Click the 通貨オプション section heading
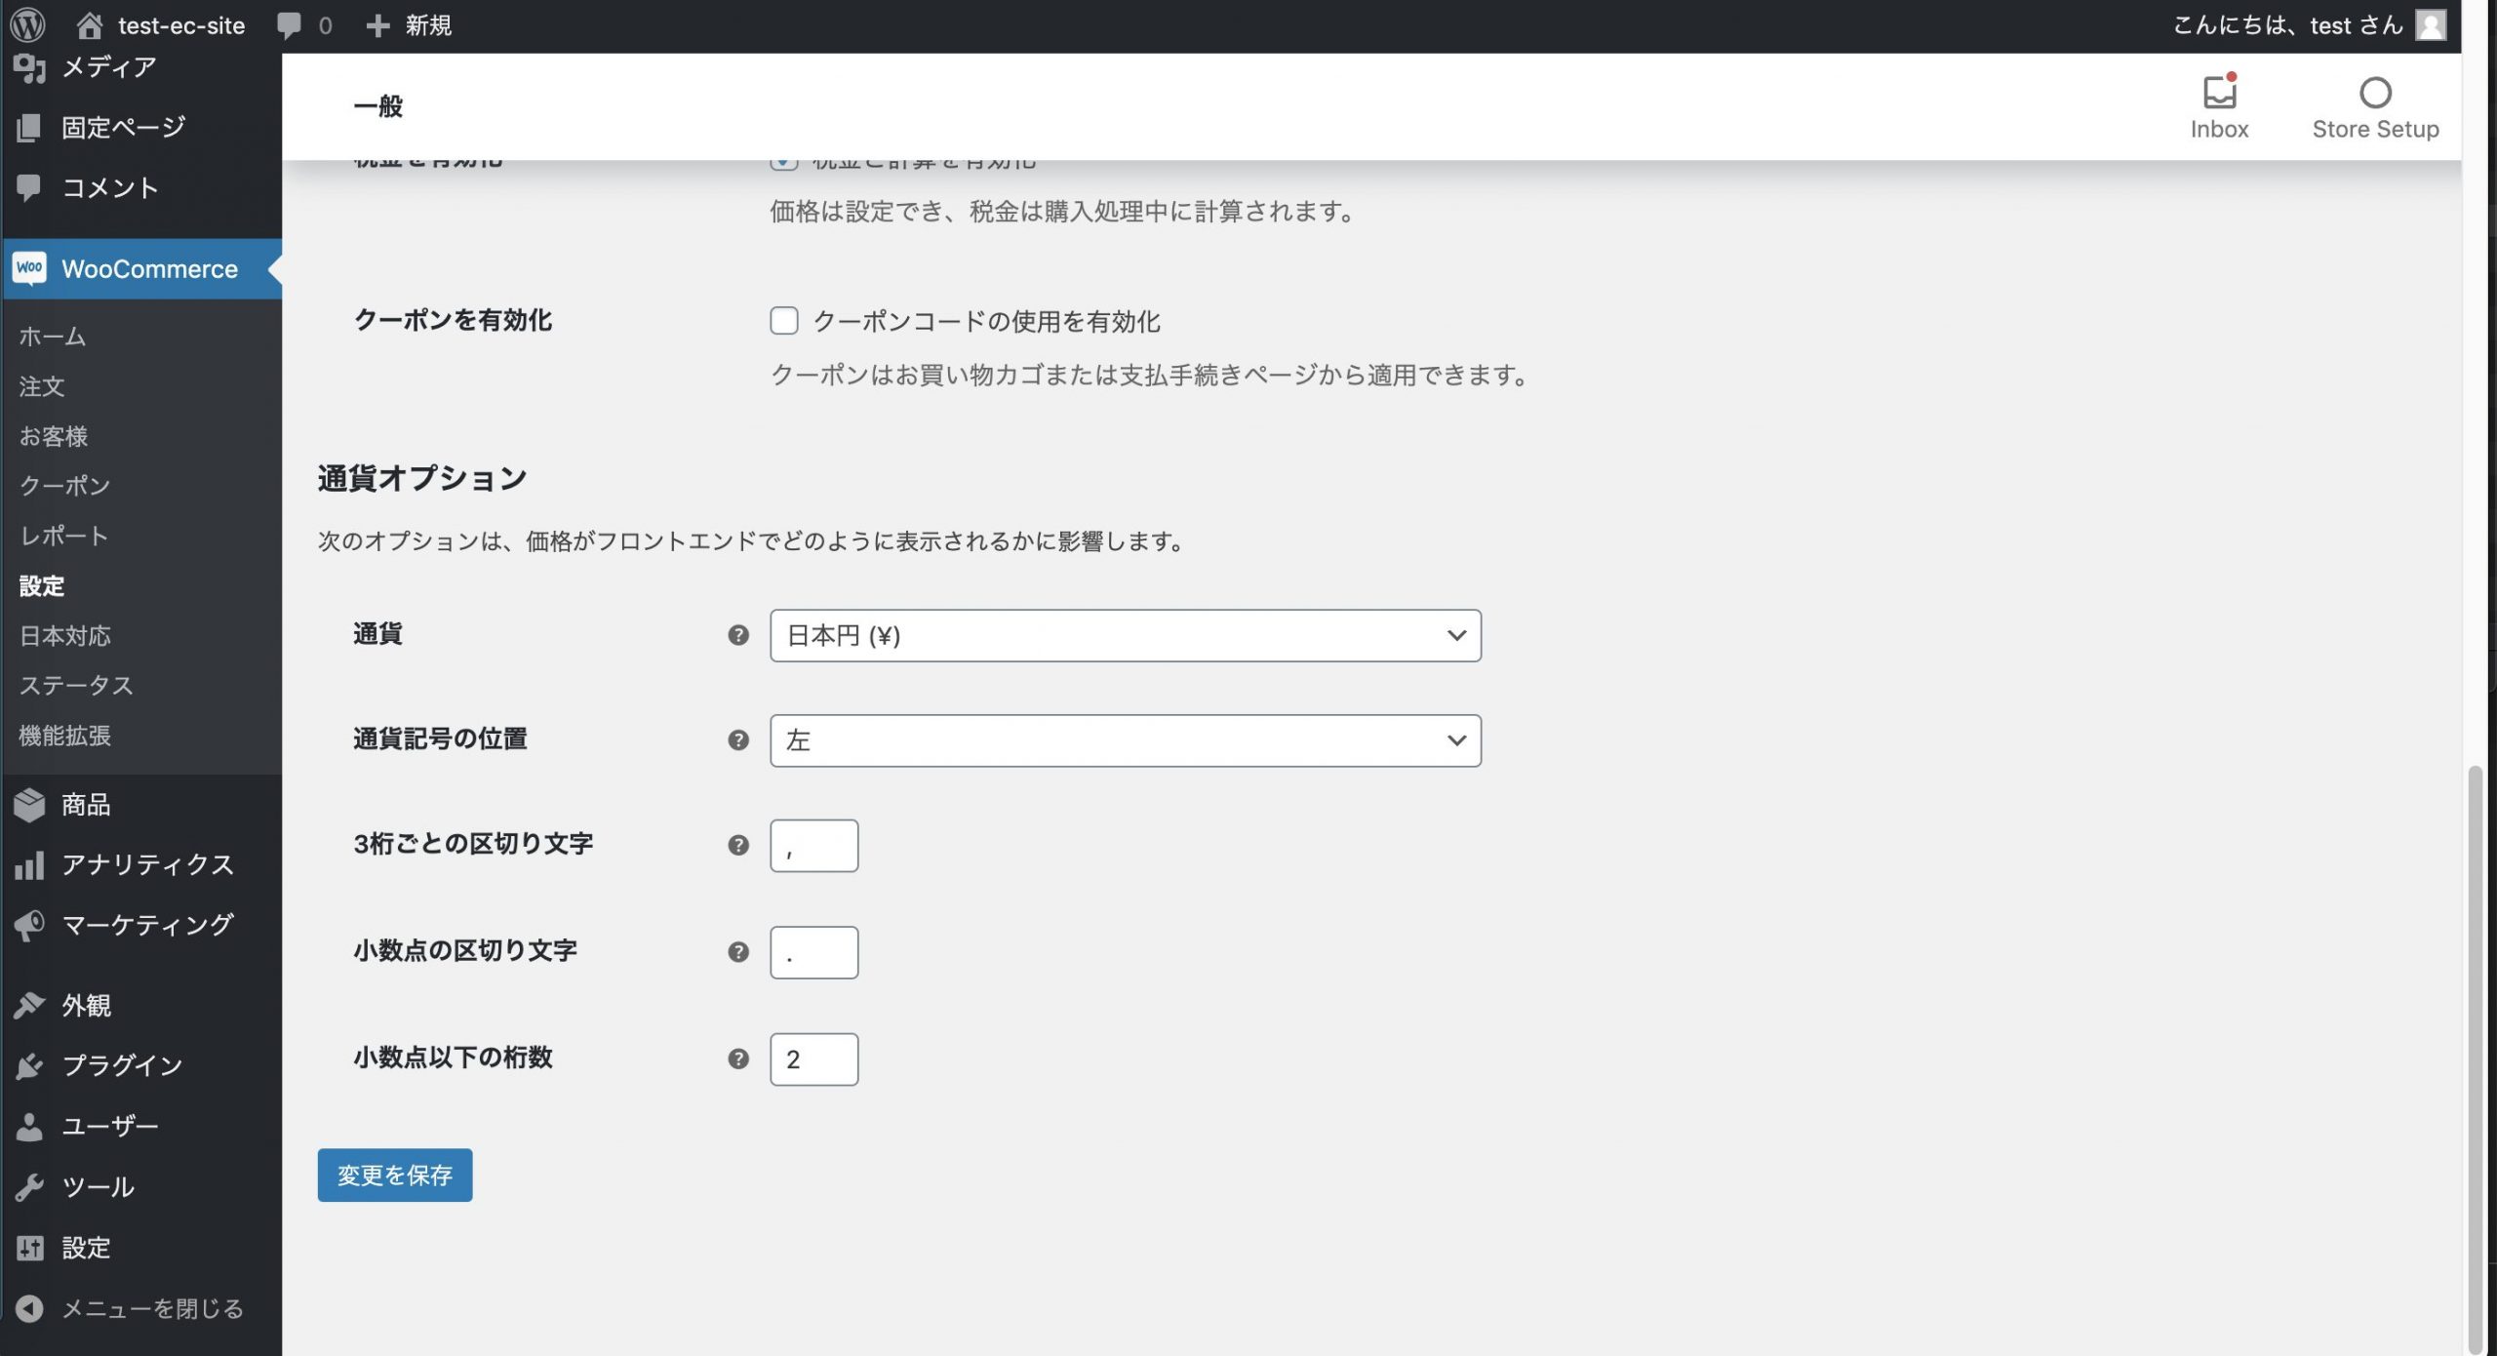2497x1356 pixels. pos(421,478)
